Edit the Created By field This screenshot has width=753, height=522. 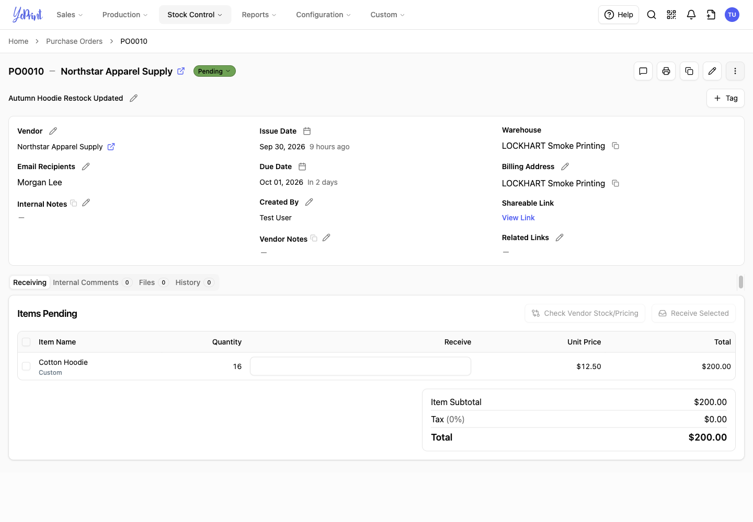(309, 202)
